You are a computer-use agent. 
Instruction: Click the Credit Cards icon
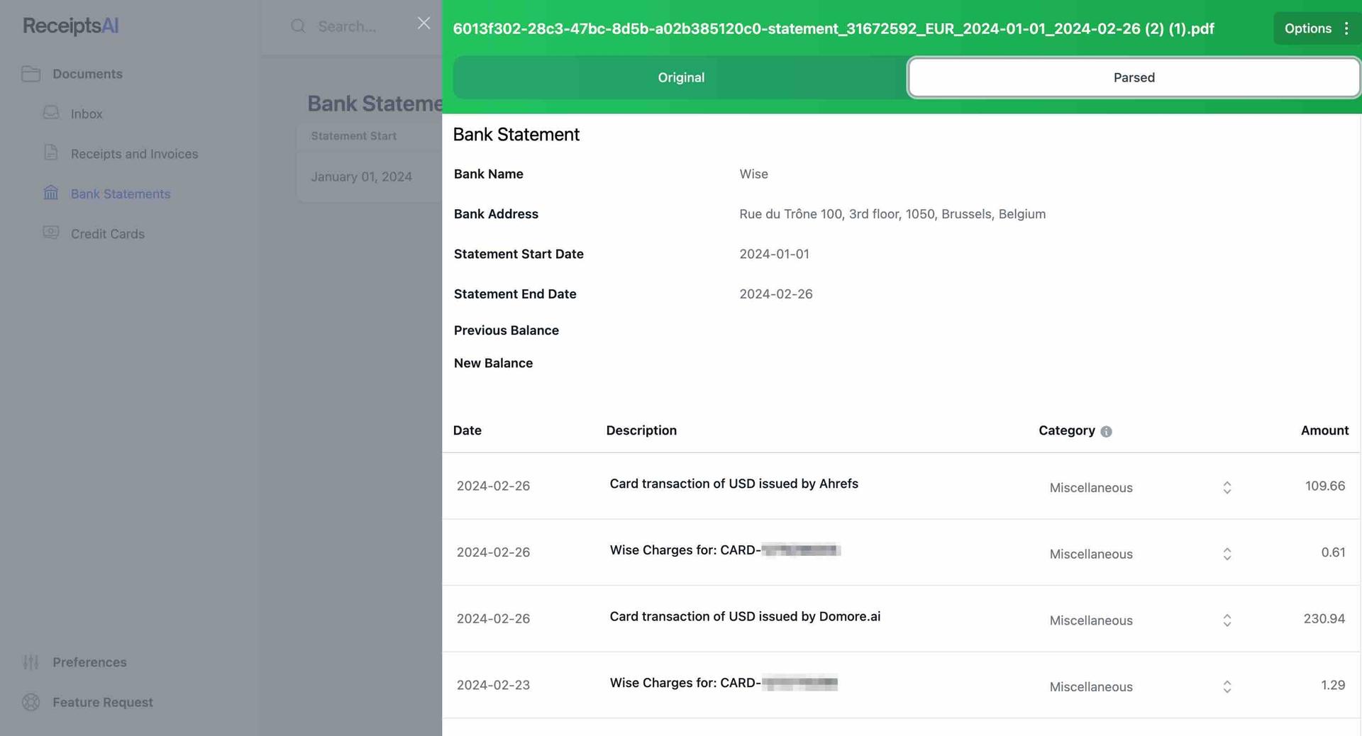pyautogui.click(x=51, y=233)
